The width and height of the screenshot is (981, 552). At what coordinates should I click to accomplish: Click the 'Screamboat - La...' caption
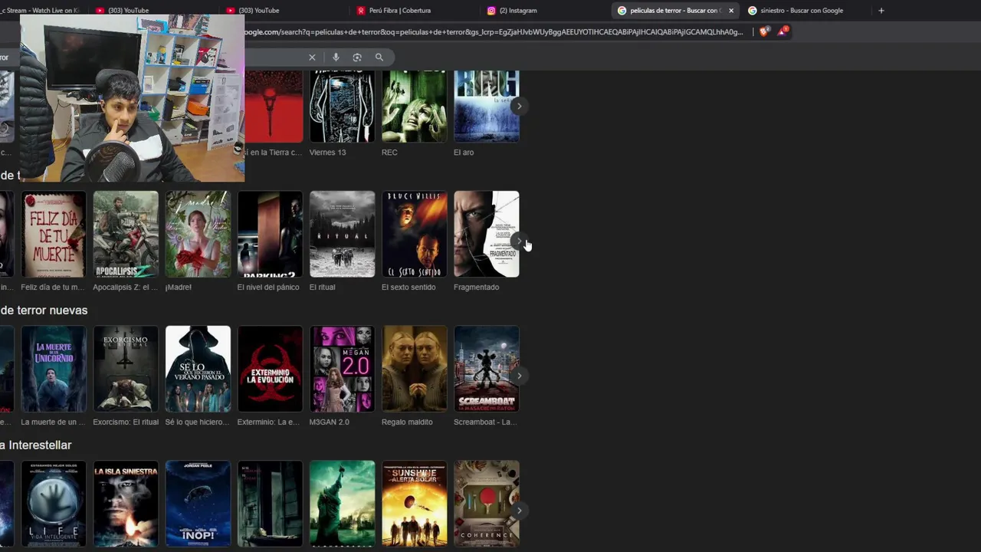(x=486, y=422)
